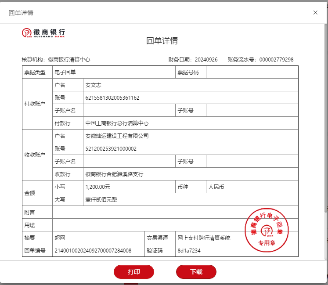Click the payer name 安文志
This screenshot has width=328, height=285.
click(93, 85)
